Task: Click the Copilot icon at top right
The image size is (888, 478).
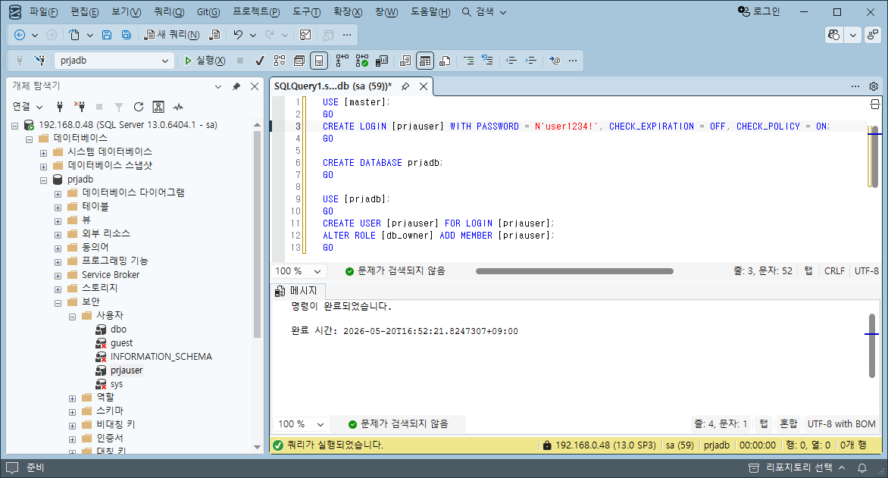Action: (x=833, y=35)
